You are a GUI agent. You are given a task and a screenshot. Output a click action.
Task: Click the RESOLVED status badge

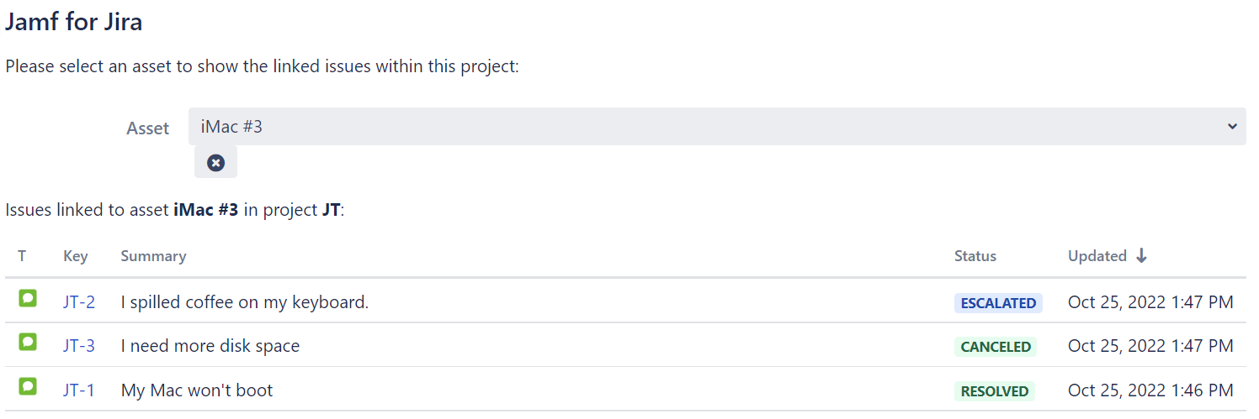pyautogui.click(x=995, y=391)
